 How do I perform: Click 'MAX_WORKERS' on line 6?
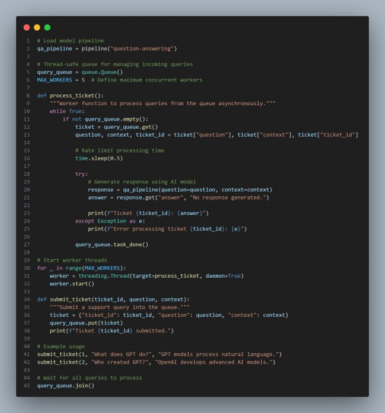(x=55, y=80)
